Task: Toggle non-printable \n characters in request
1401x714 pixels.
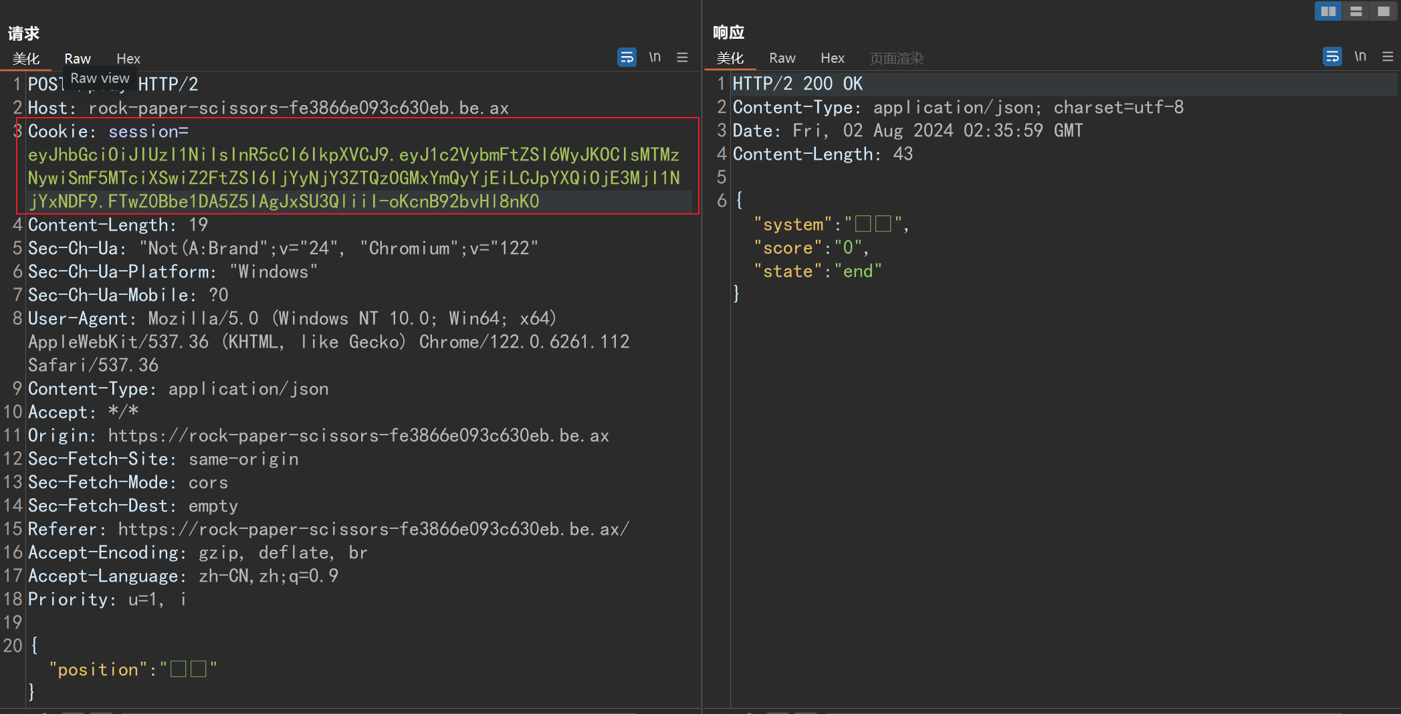Action: tap(655, 57)
